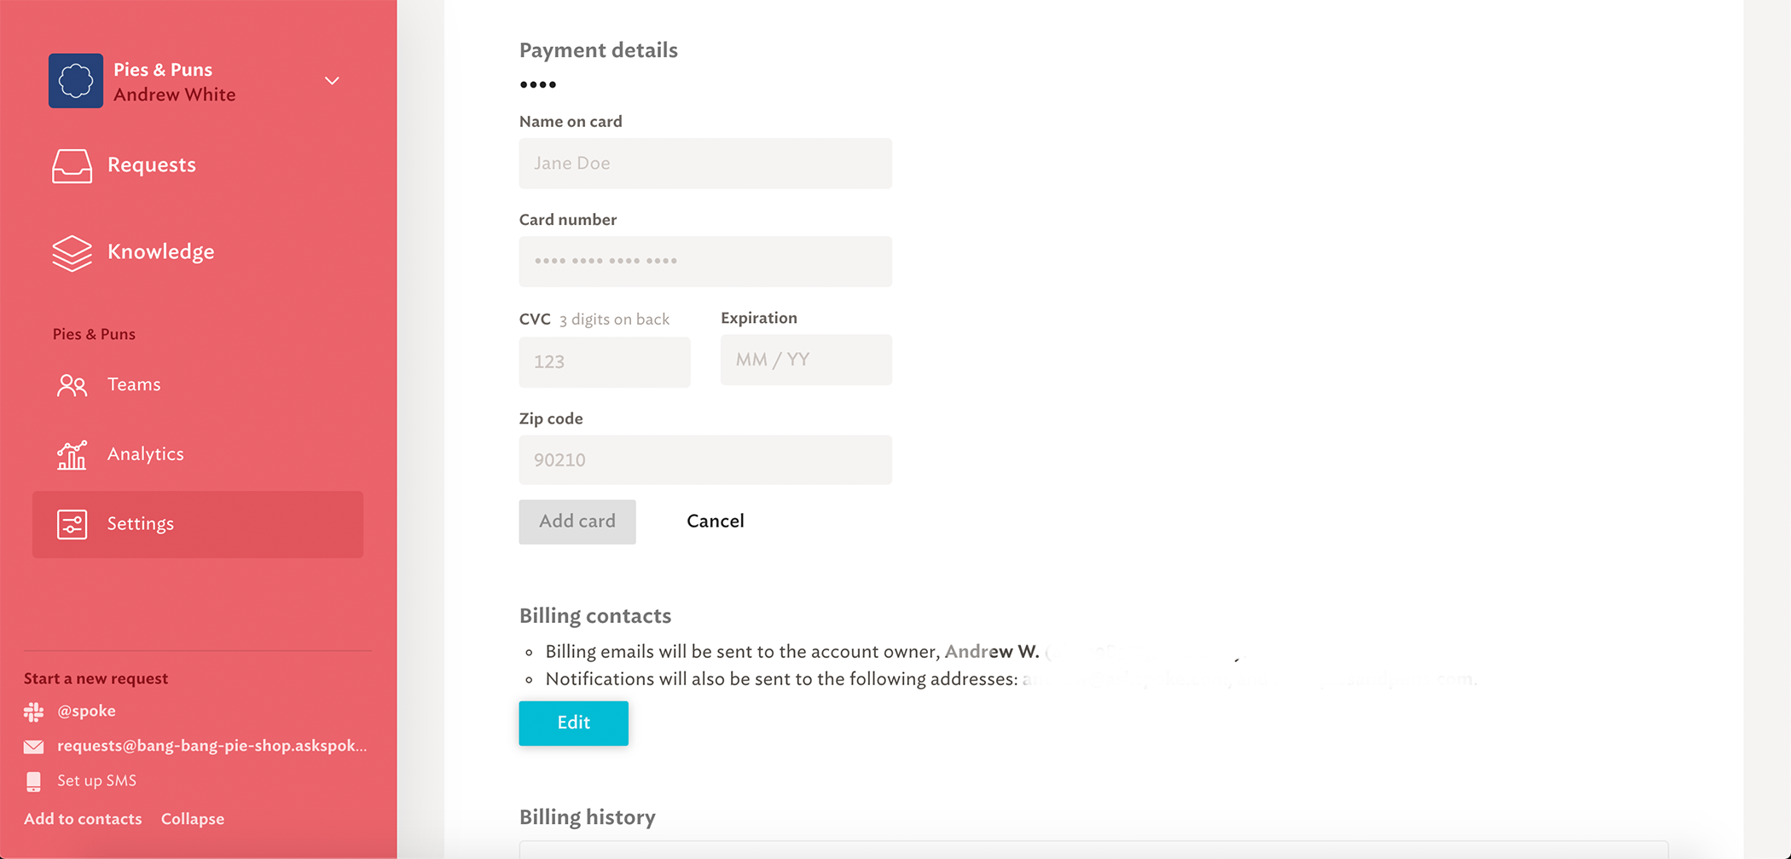Click the Slack icon beside @spoke
This screenshot has width=1791, height=859.
pos(33,712)
